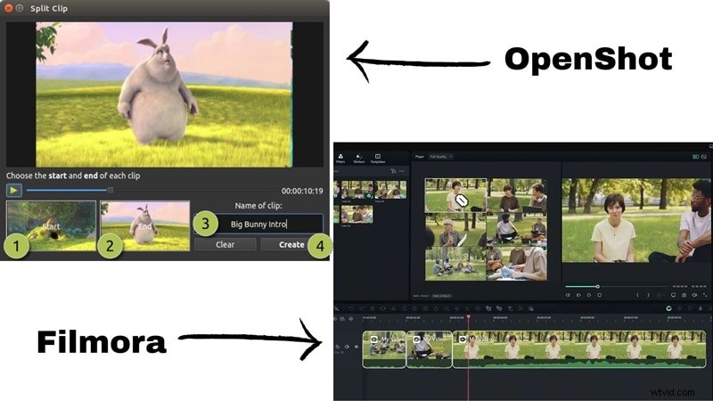Choose the multicam angle of distant group on grass
The width and height of the screenshot is (713, 401).
pyautogui.click(x=455, y=264)
